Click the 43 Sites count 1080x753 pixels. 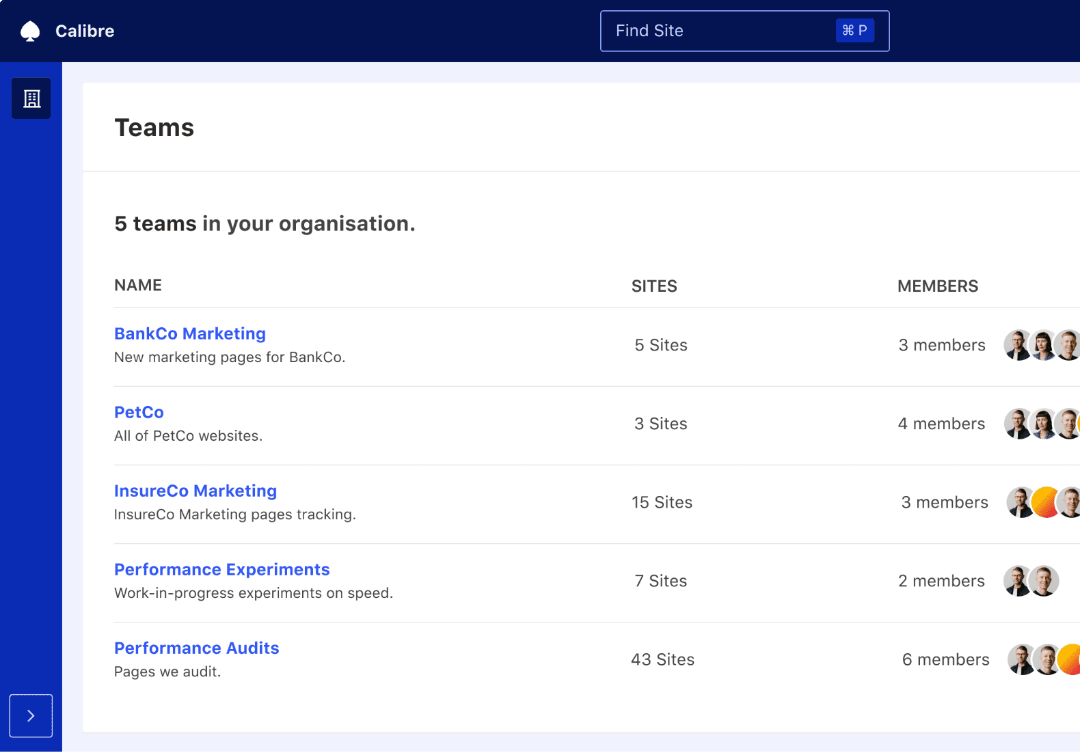(662, 659)
